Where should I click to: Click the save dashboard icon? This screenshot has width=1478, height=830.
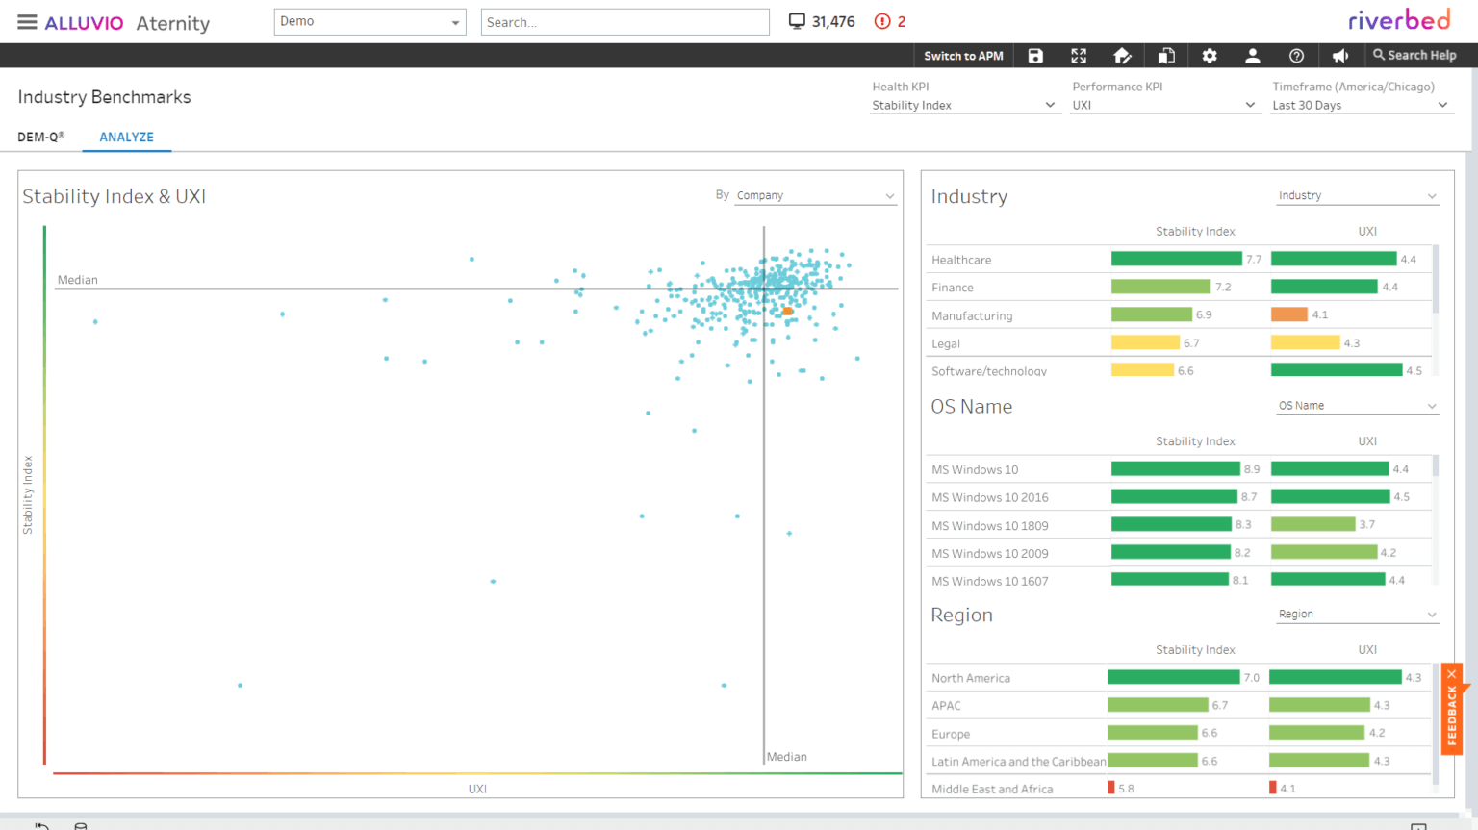[x=1035, y=55]
